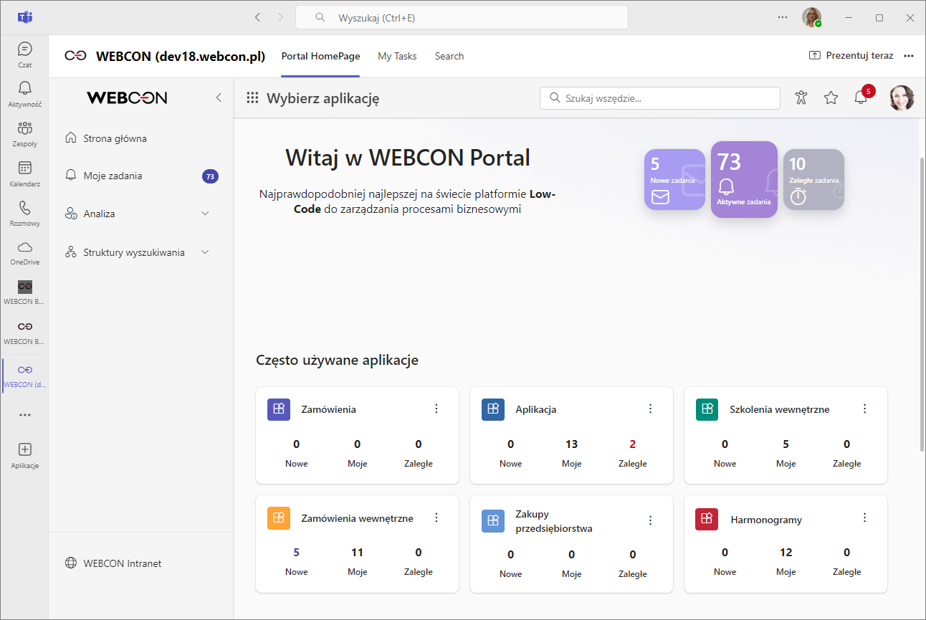926x620 pixels.
Task: Switch to Search tab
Action: tap(449, 56)
